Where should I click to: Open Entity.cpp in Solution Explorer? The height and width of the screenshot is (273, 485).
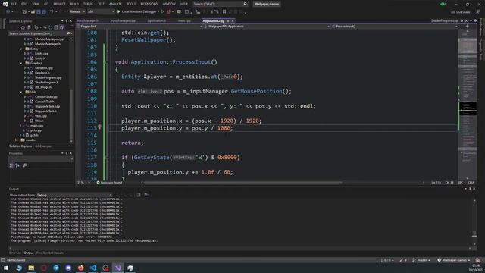[x=41, y=54]
